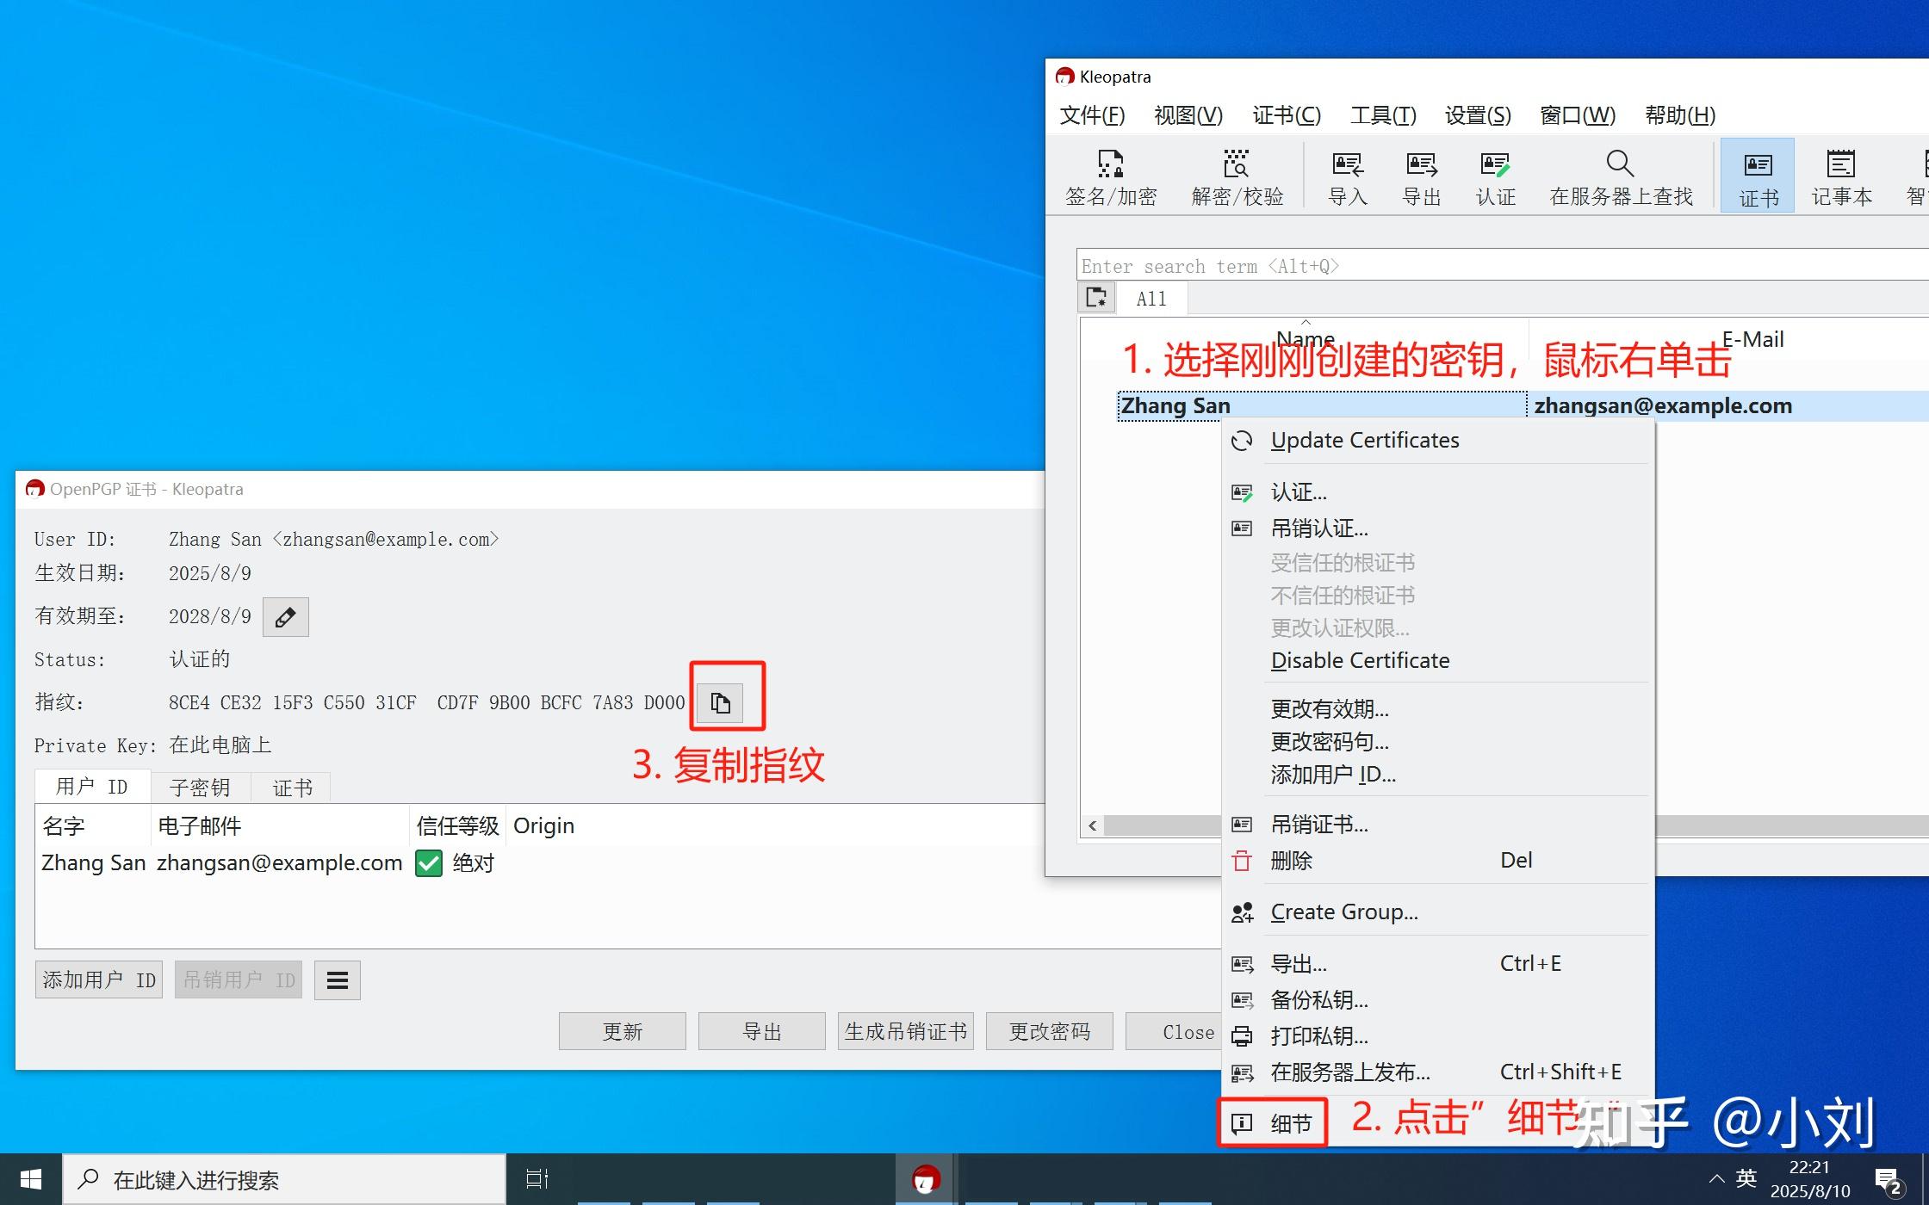Open the hamburger menu beside 吊销用户ID
Screen dimensions: 1929x1205
337,979
